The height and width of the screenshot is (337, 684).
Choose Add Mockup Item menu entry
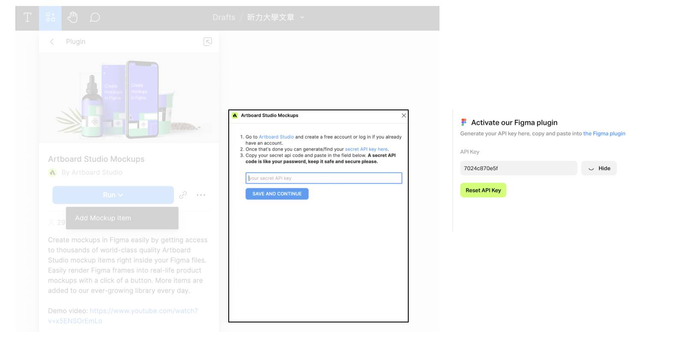click(122, 218)
